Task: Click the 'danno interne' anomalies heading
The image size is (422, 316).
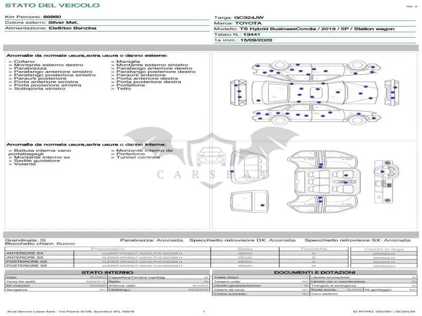Action: click(86, 144)
